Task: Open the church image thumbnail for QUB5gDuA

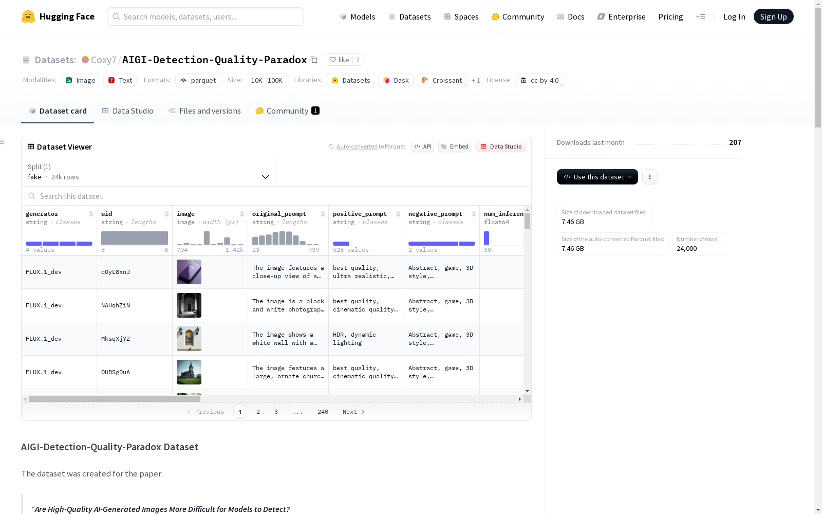Action: point(189,372)
